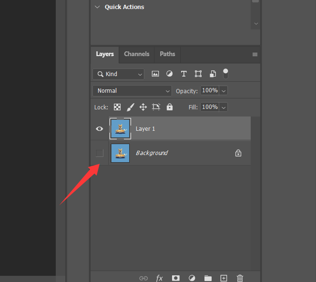Screen dimensions: 316x282
Task: Add layer mask icon
Action: (x=176, y=278)
